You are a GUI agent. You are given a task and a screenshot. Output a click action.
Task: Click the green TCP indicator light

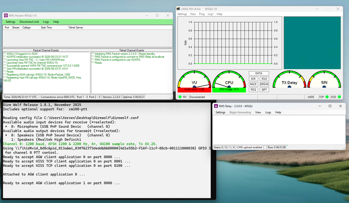[327, 97]
